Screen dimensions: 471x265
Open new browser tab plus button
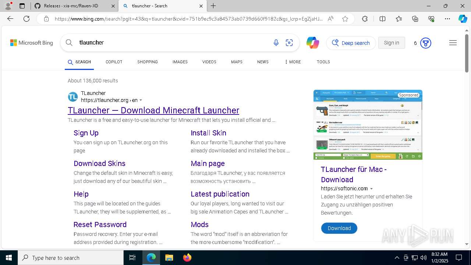[x=213, y=6]
